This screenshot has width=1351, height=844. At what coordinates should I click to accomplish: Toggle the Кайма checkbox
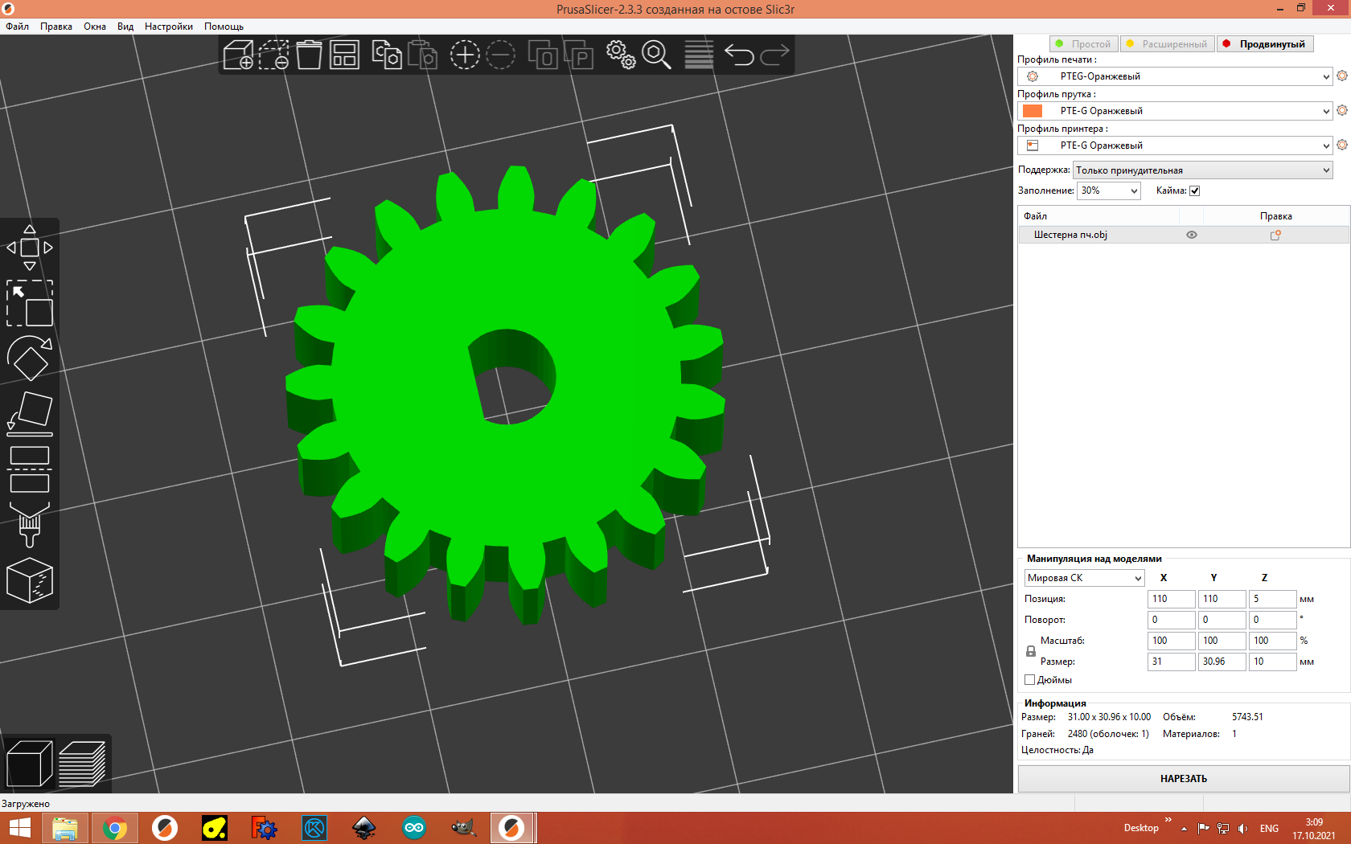click(x=1194, y=191)
